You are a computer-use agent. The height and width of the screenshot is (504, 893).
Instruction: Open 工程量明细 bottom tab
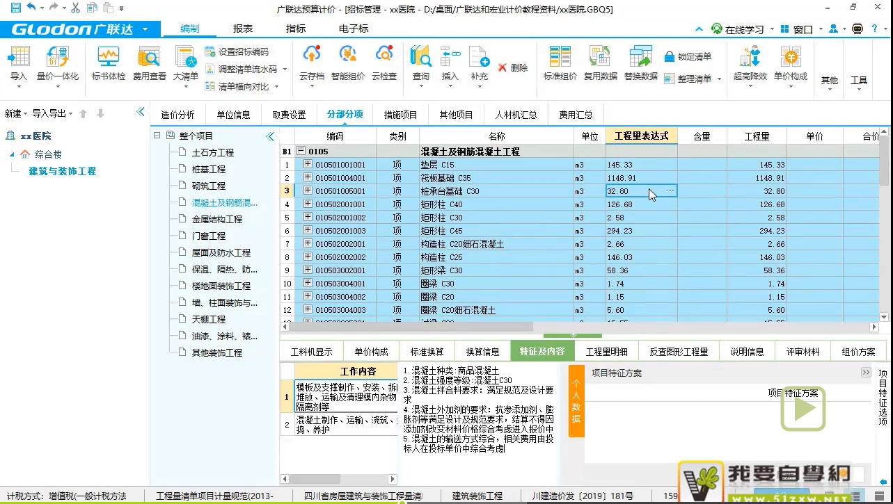coord(606,352)
